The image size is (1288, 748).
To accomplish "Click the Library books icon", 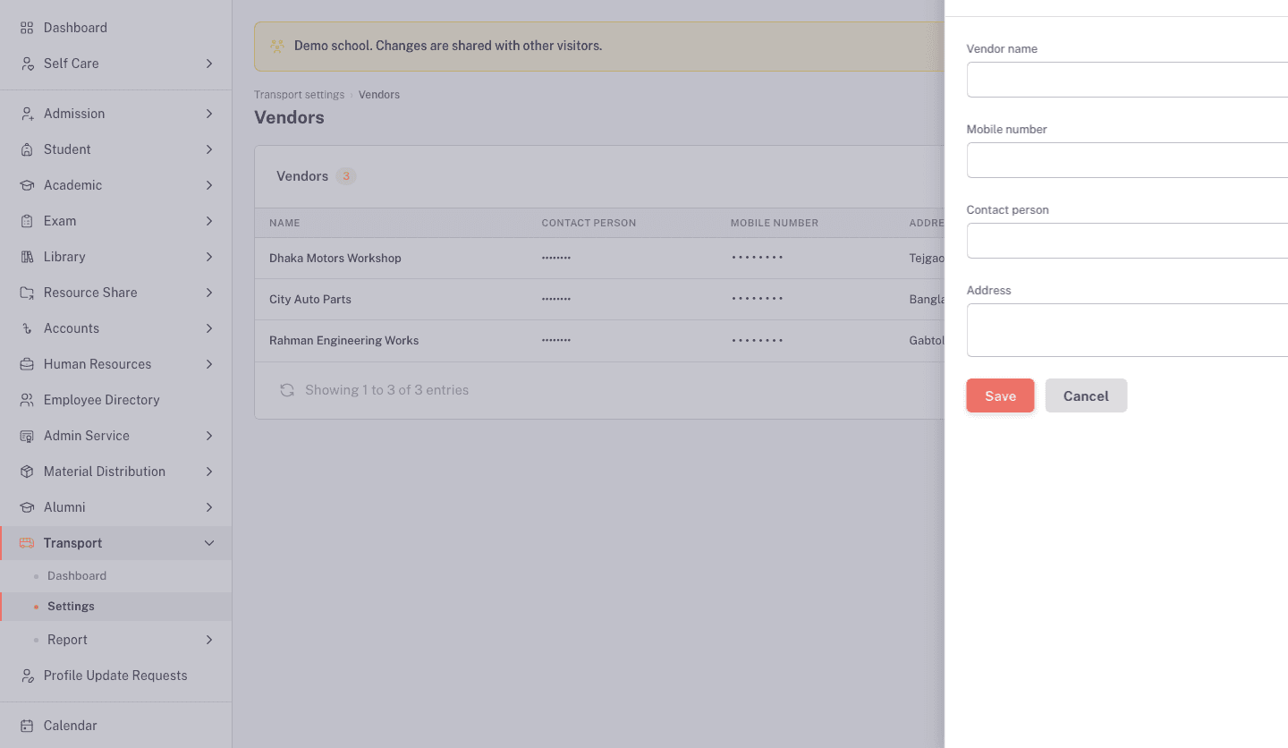I will pyautogui.click(x=27, y=257).
